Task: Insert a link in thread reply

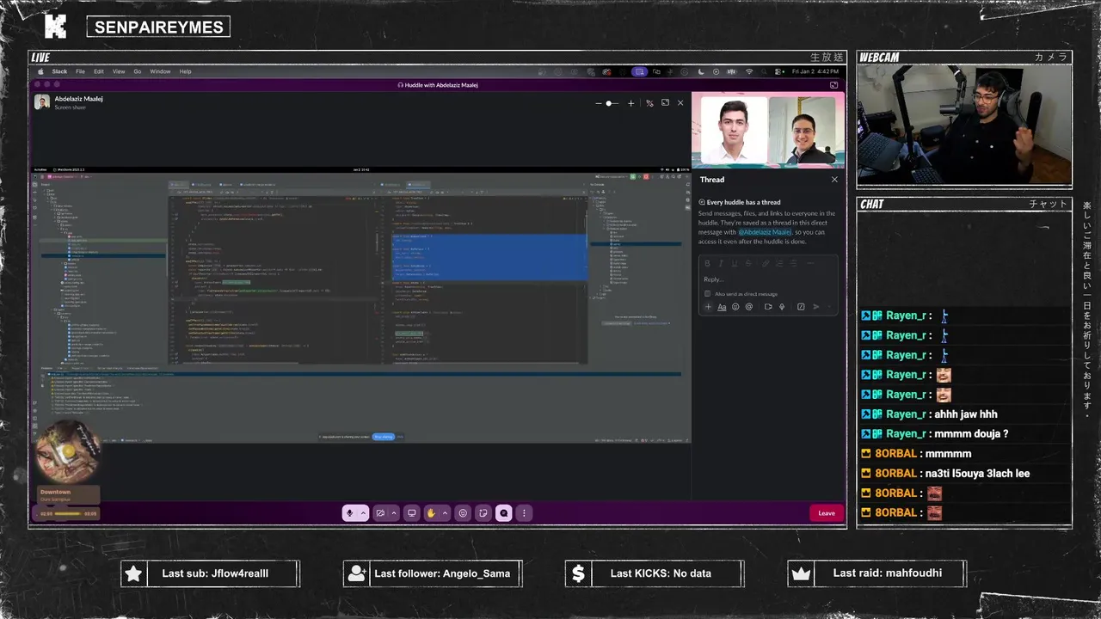Action: tap(765, 263)
